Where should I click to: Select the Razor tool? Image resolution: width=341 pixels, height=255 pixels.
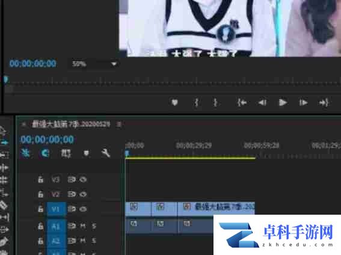click(4, 205)
